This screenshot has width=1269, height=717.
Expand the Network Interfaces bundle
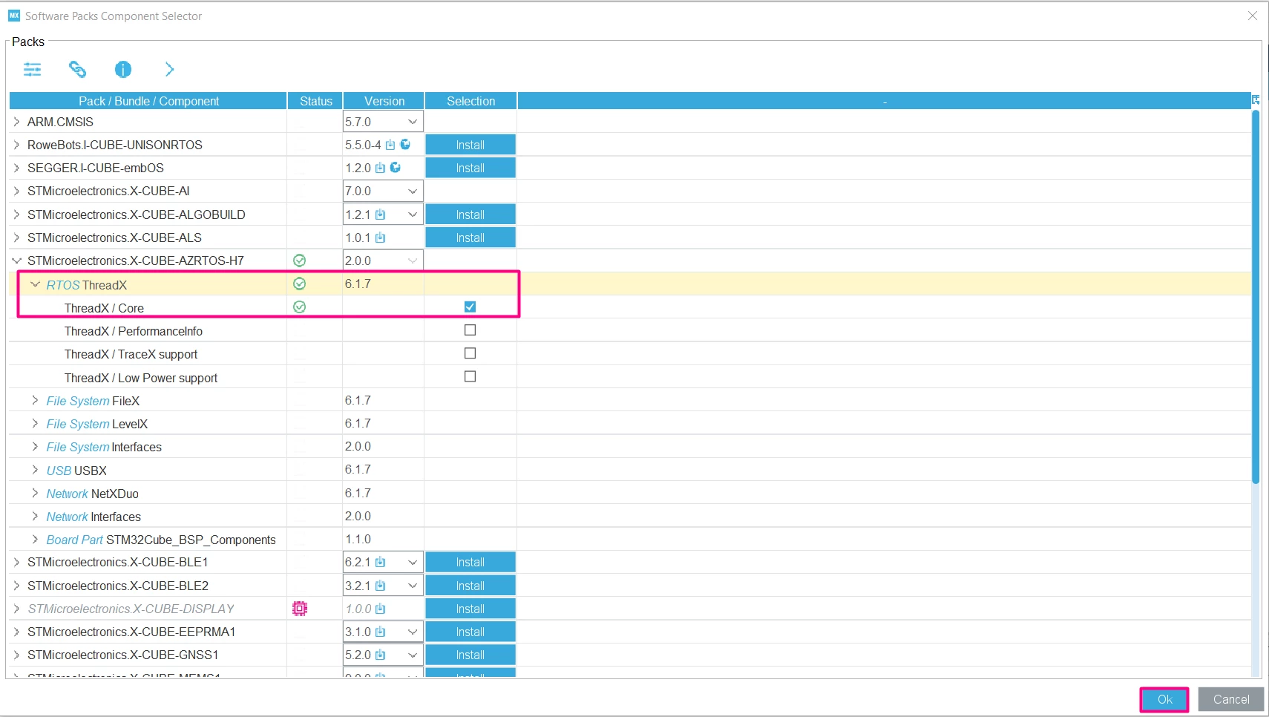[x=35, y=516]
